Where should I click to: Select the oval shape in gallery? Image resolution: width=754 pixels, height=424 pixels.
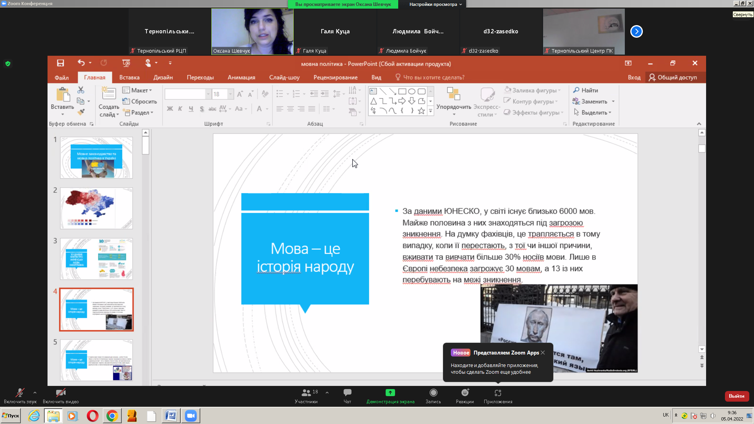click(x=412, y=91)
